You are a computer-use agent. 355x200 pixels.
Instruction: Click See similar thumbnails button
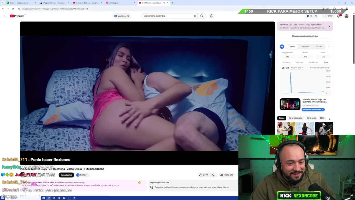[x=313, y=109]
